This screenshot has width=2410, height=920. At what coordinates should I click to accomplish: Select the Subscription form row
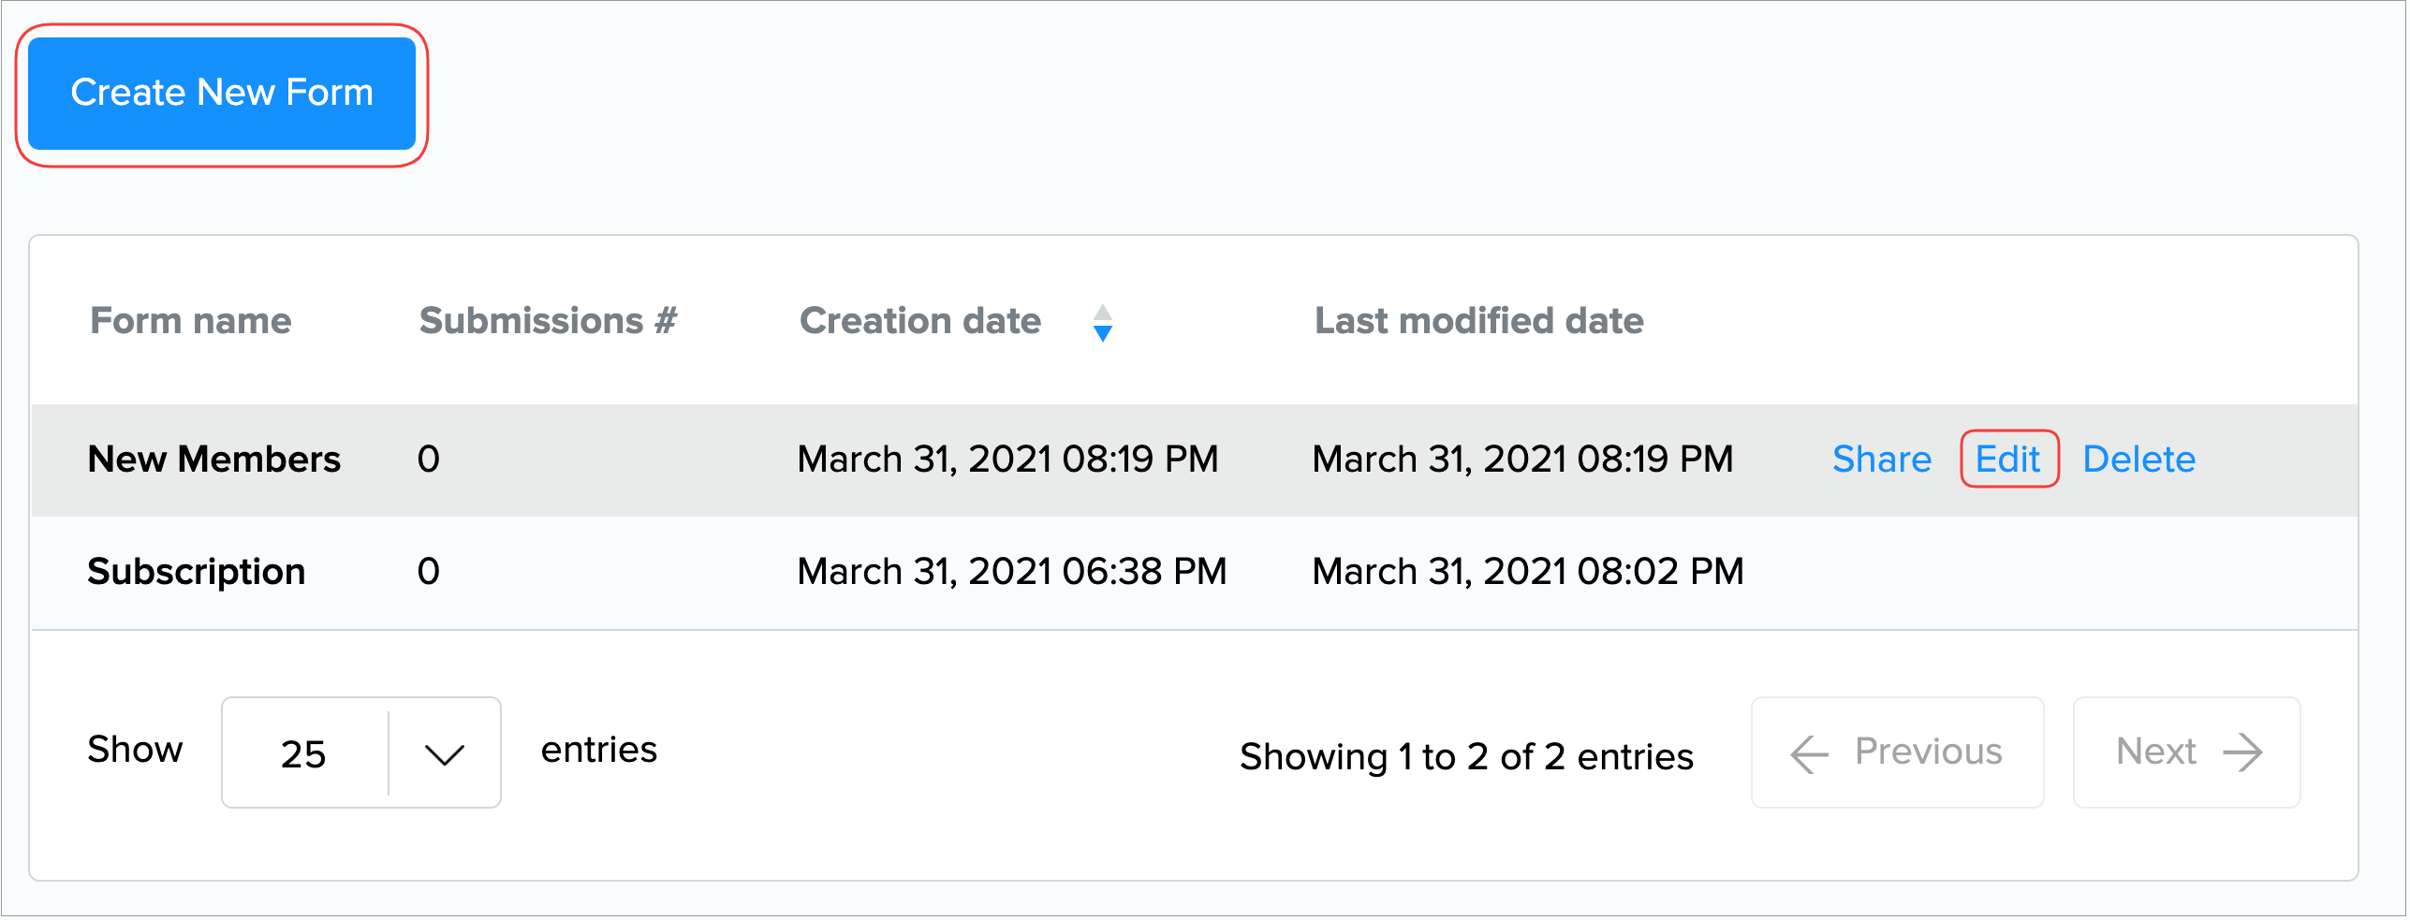pyautogui.click(x=197, y=572)
